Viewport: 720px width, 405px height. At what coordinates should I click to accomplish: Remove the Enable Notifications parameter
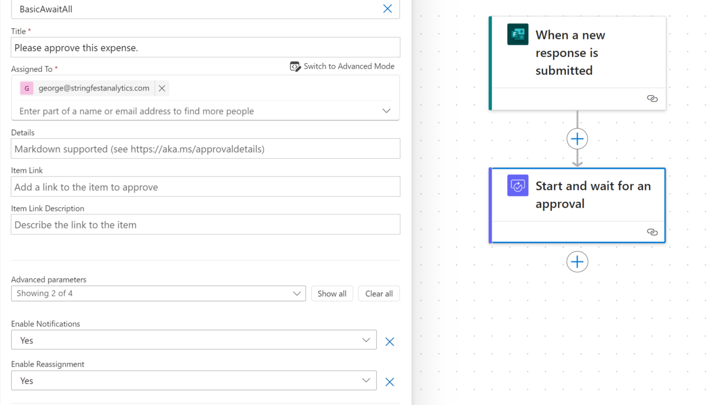(x=389, y=341)
